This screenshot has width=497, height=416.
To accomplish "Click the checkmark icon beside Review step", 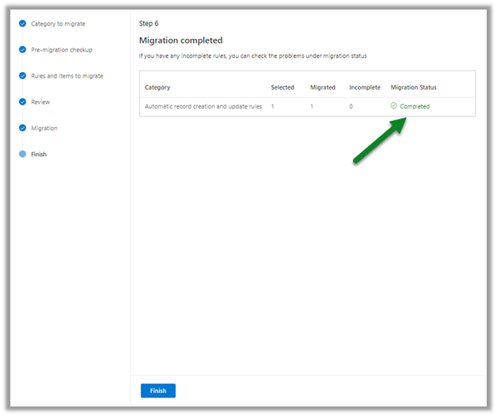I will tap(22, 102).
